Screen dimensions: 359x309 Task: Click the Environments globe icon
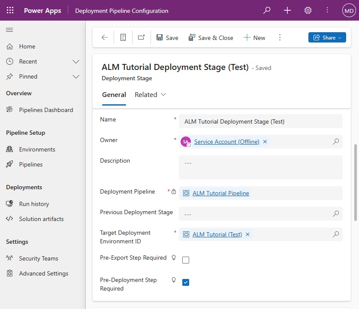[x=9, y=149]
